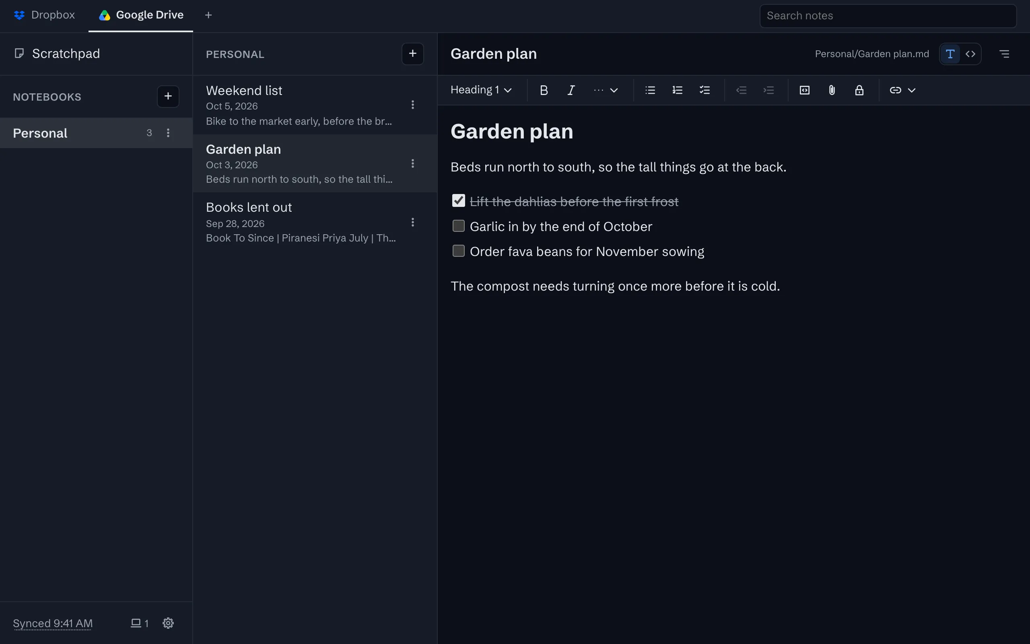This screenshot has width=1030, height=644.
Task: Add a new cloud account tab
Action: point(208,15)
